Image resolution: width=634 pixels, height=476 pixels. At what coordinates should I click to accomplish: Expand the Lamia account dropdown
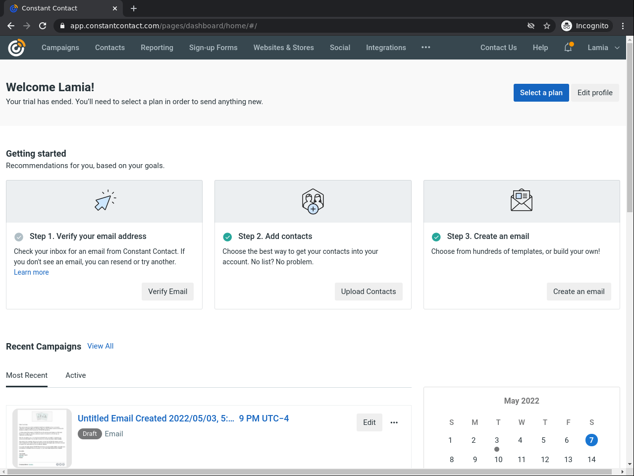(x=603, y=48)
